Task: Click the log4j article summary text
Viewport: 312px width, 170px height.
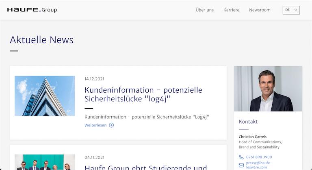Action: (x=149, y=117)
